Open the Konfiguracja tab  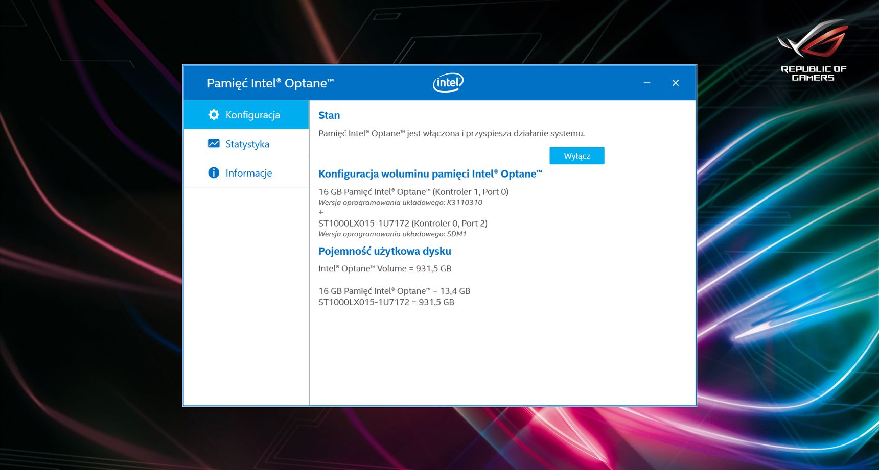pyautogui.click(x=246, y=115)
